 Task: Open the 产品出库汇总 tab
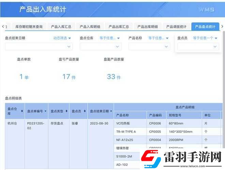[x=119, y=27]
